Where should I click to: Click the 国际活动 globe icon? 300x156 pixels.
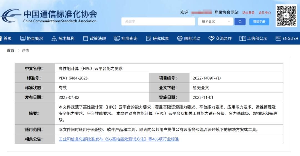[x=180, y=38]
